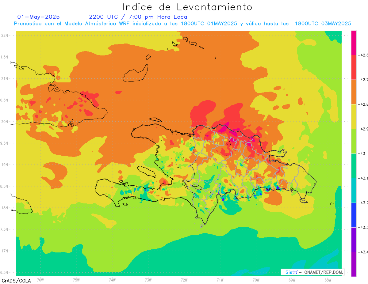This screenshot has width=368, height=284.
Task: Click the violet swatch below the blue one
Action: point(354,240)
